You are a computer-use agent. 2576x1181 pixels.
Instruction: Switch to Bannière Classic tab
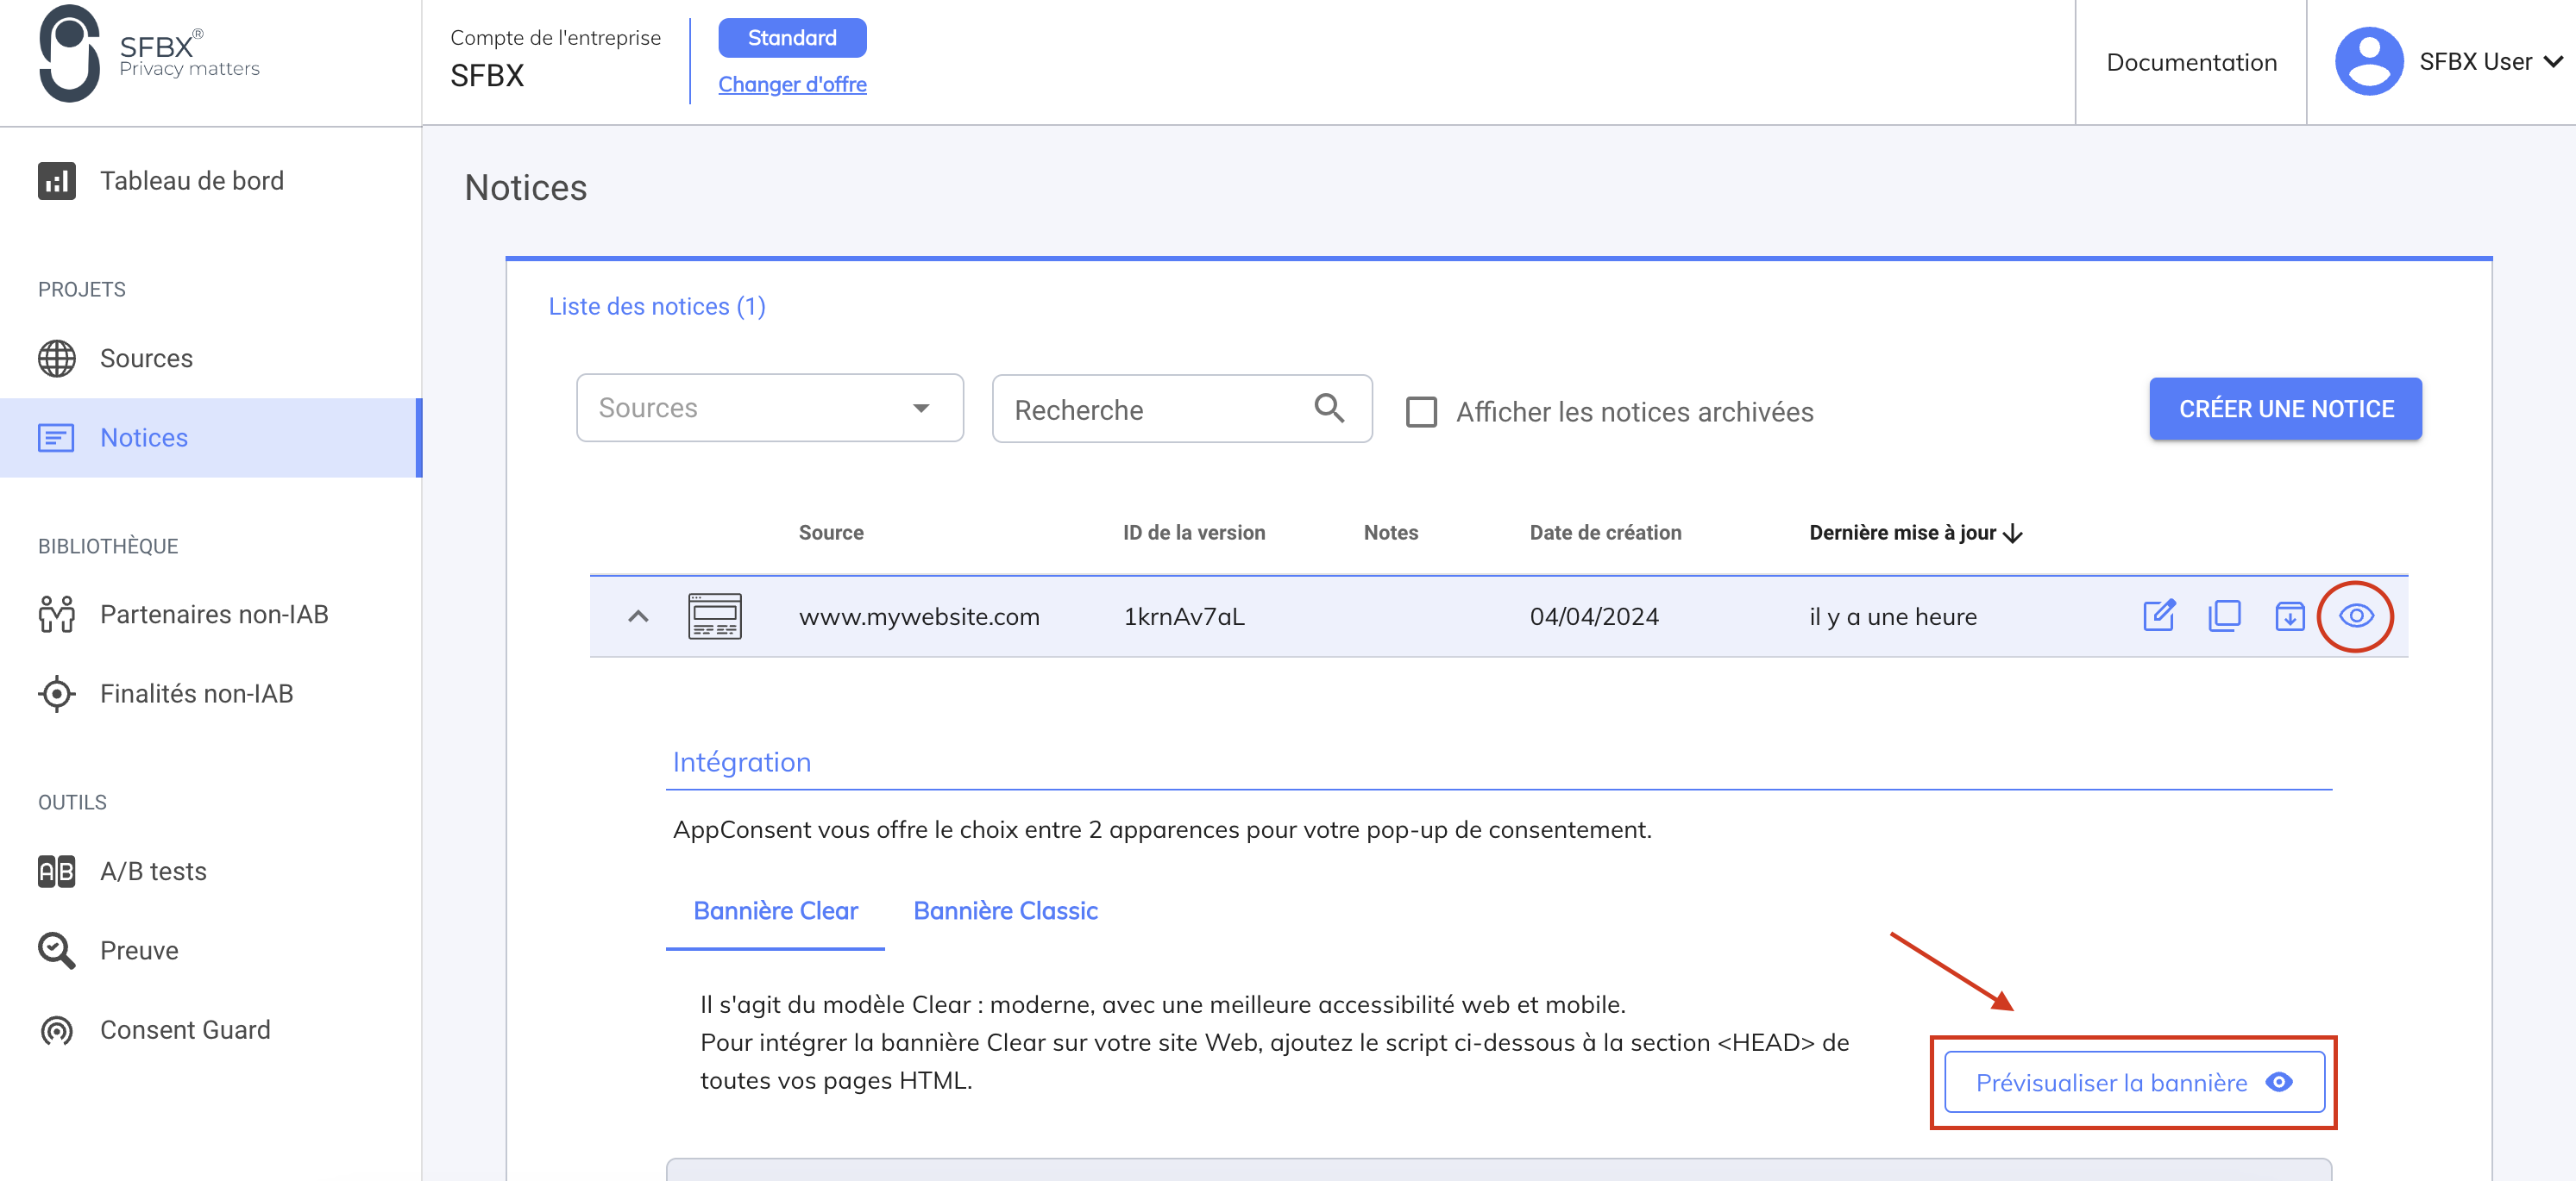coord(1005,910)
